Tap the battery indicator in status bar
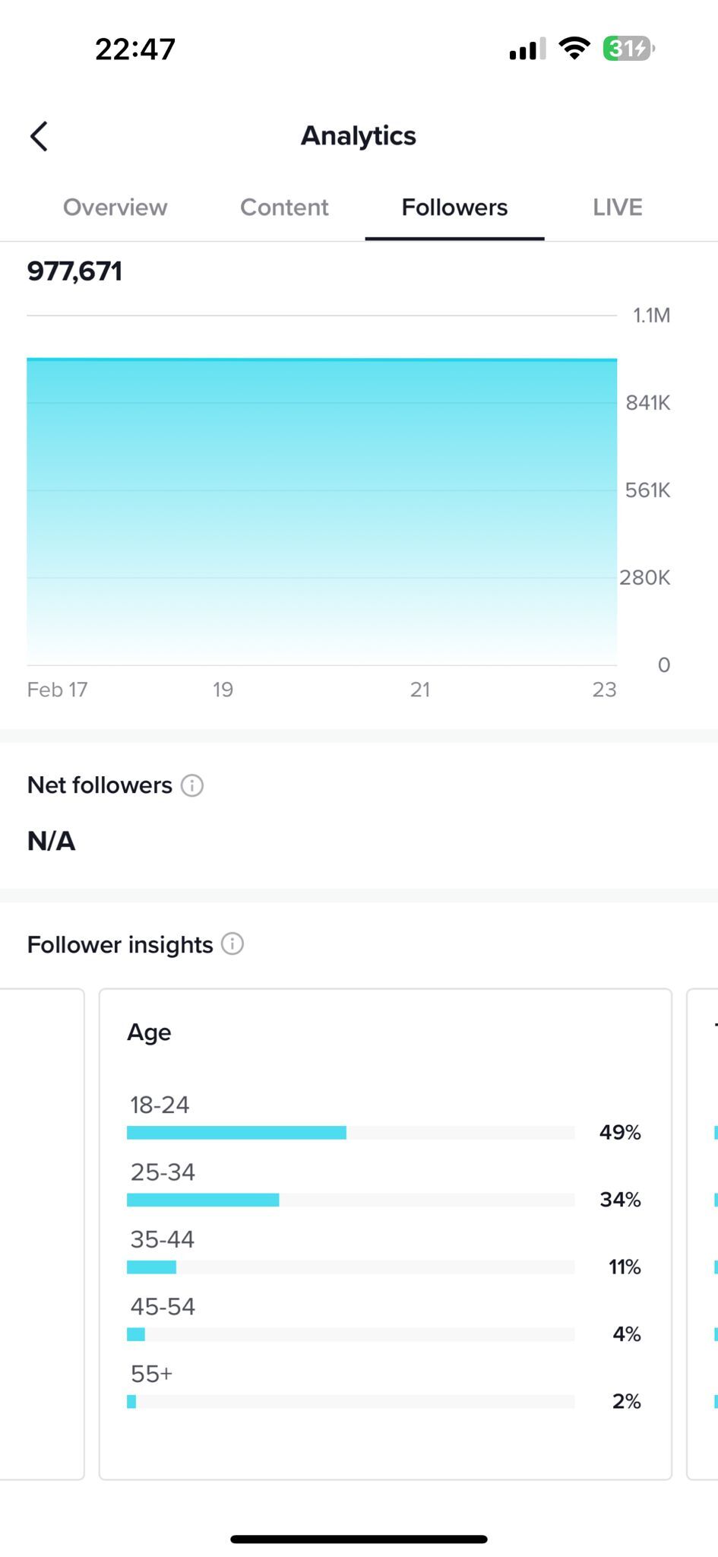718x1557 pixels. point(628,49)
